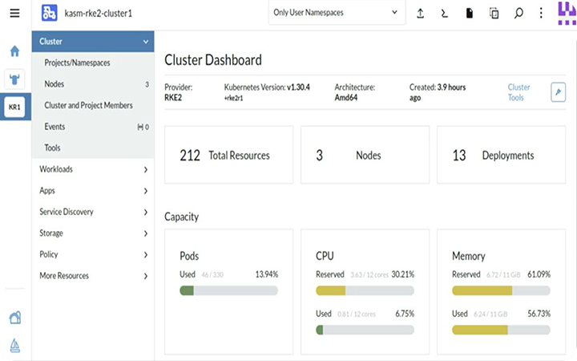Viewport: 577px width, 361px height.
Task: Open Continuous Delivery sailboat icon
Action: (x=14, y=346)
